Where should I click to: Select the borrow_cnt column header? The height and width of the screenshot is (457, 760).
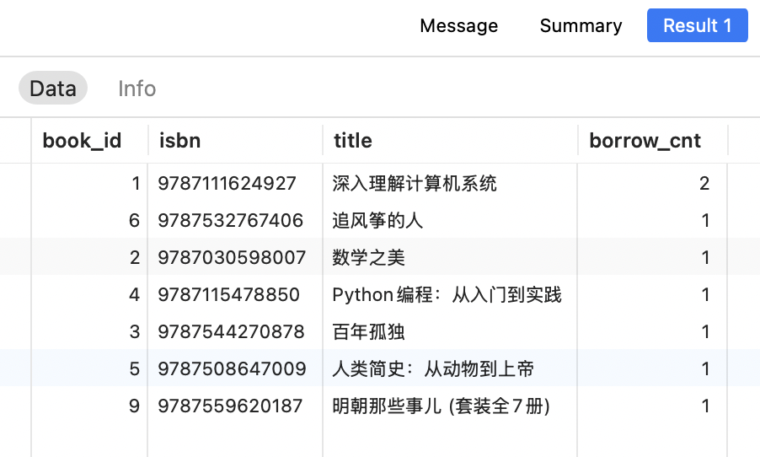pos(645,140)
